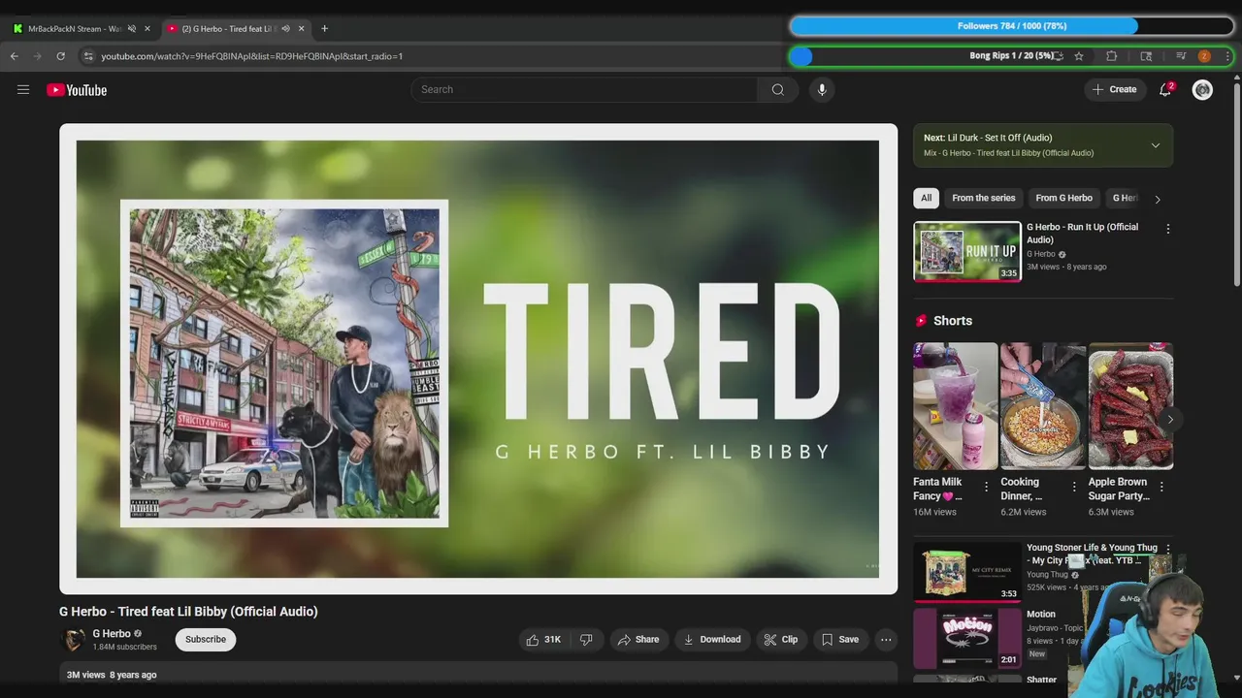Mute the G Herbo tab audio

[x=285, y=28]
